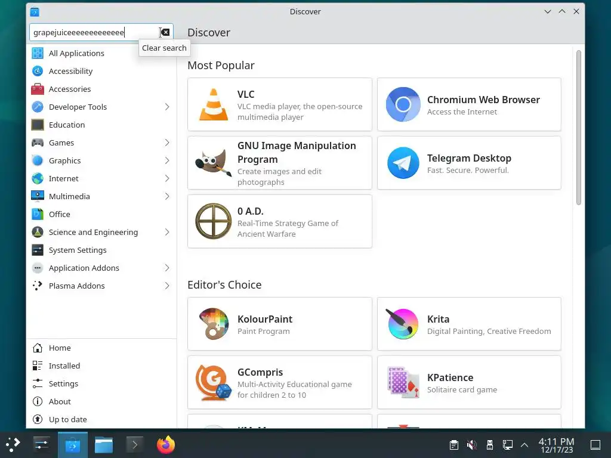
Task: Click the Internet globe icon
Action: pyautogui.click(x=38, y=178)
